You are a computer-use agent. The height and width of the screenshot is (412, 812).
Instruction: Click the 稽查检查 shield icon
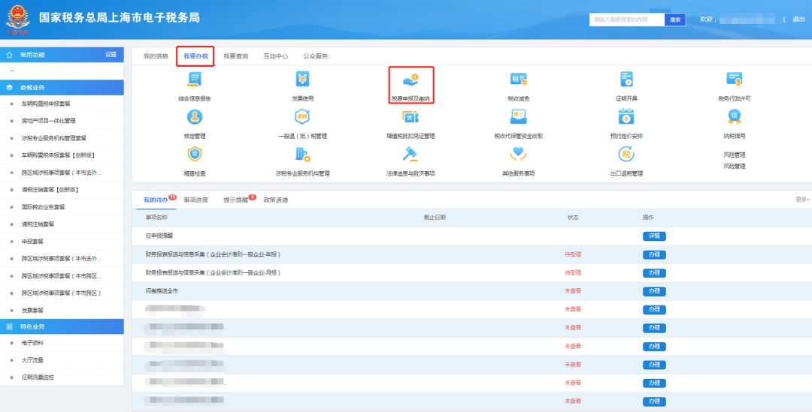(x=195, y=154)
